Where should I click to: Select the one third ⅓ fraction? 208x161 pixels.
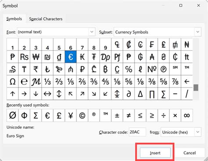tap(47, 81)
